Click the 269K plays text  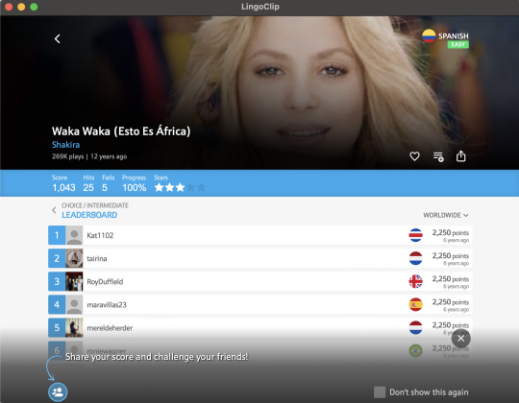(x=67, y=156)
